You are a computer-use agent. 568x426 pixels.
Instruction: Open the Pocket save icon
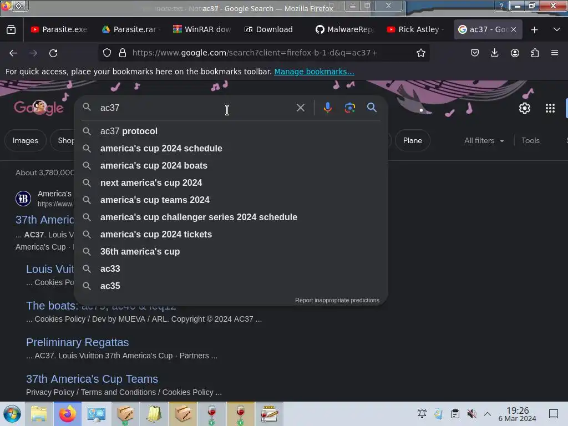click(475, 53)
